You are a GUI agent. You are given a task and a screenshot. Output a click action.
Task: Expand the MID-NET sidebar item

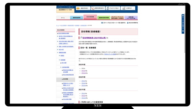(x=58, y=50)
